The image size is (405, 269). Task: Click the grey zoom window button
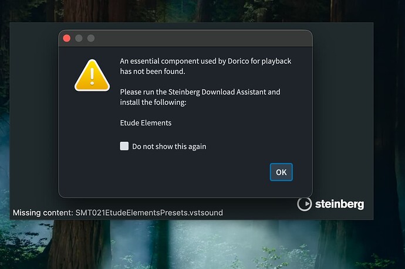click(x=91, y=38)
